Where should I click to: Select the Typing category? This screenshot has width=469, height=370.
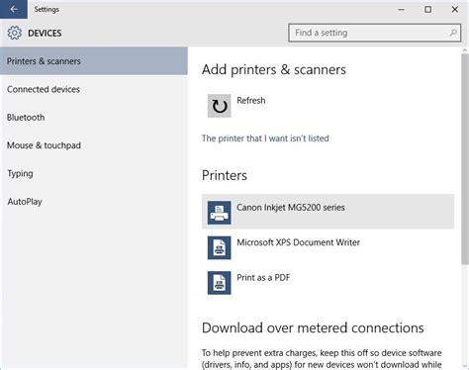tap(94, 173)
